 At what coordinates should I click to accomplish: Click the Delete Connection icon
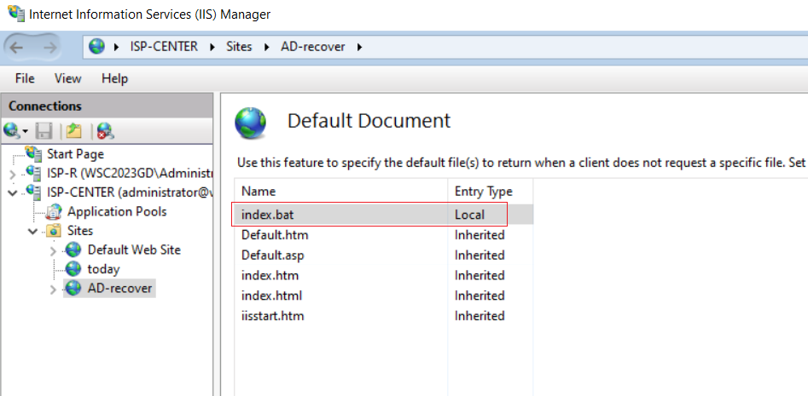click(x=105, y=132)
